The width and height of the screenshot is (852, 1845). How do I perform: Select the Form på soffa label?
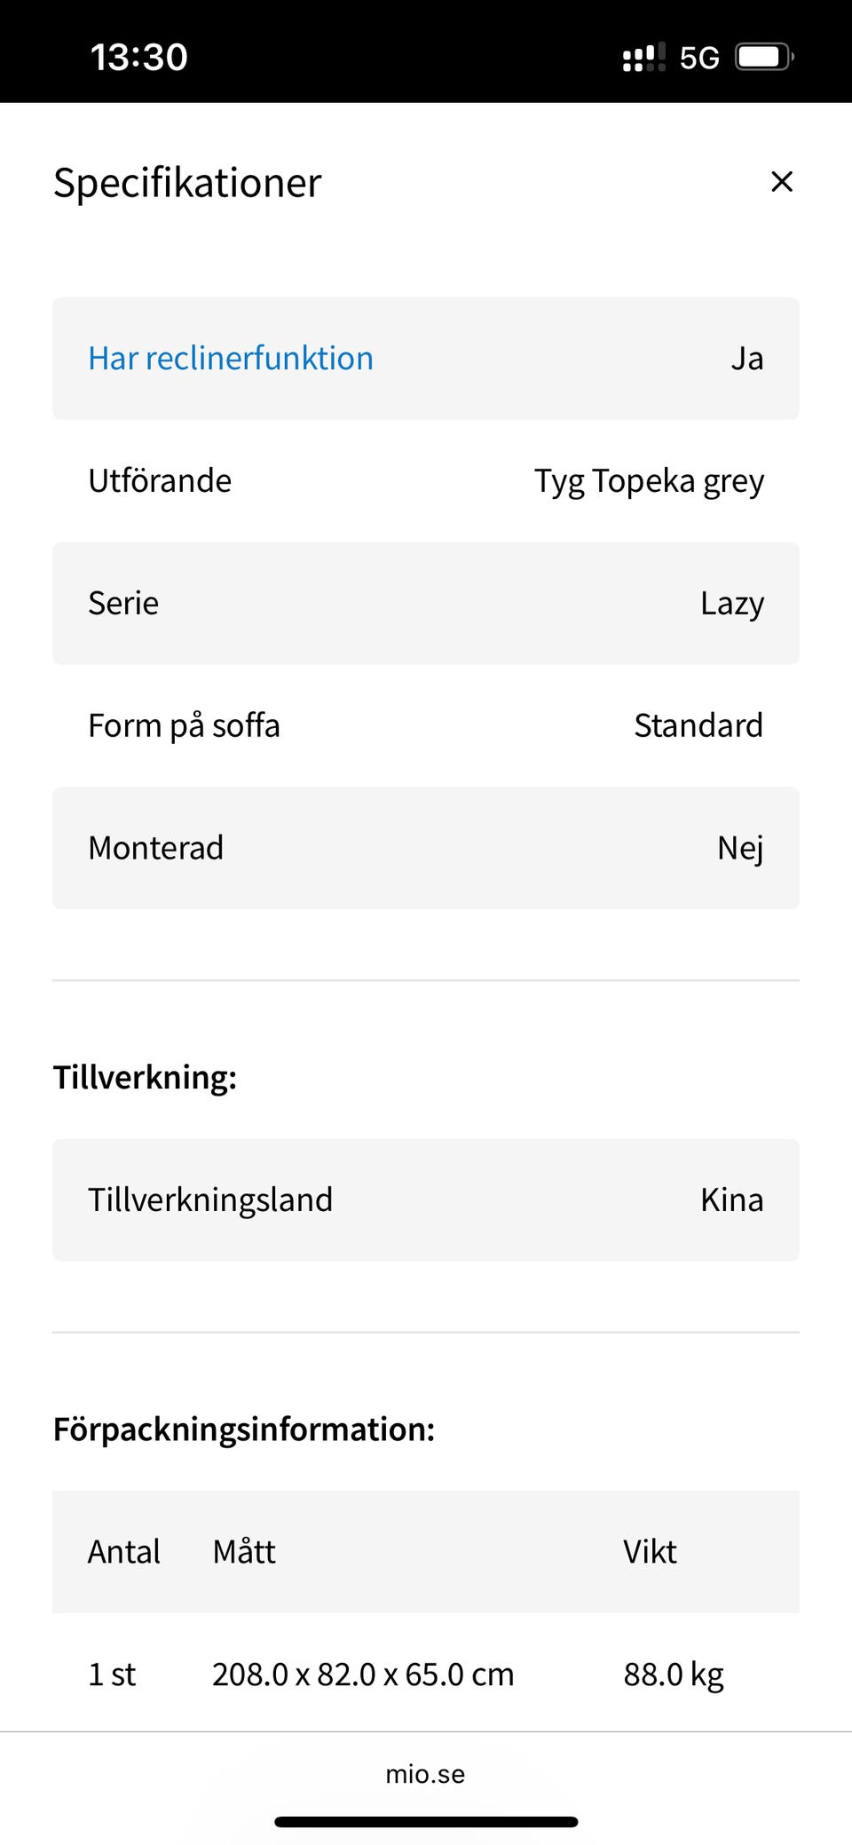[x=184, y=726]
